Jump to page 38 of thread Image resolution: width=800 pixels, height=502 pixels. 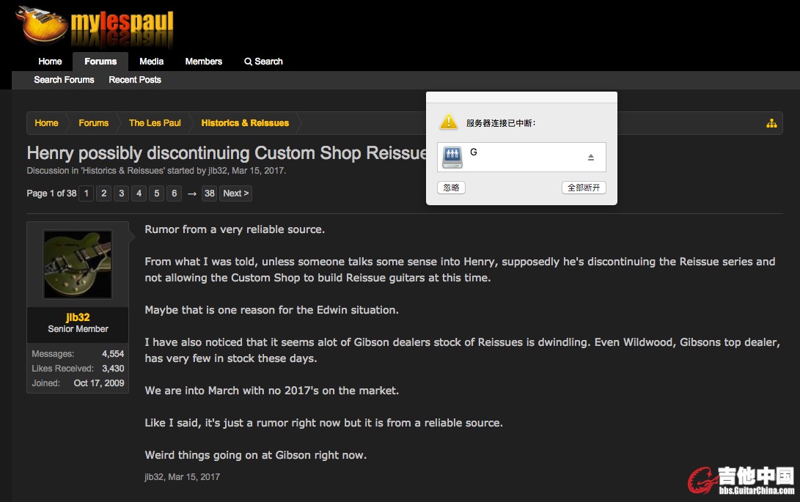click(x=209, y=193)
